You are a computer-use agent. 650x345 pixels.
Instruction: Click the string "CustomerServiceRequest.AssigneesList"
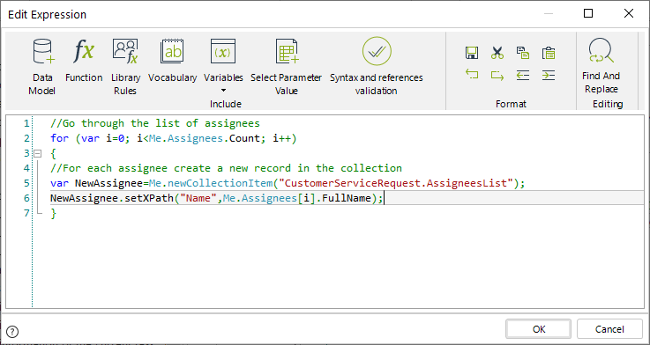point(396,183)
